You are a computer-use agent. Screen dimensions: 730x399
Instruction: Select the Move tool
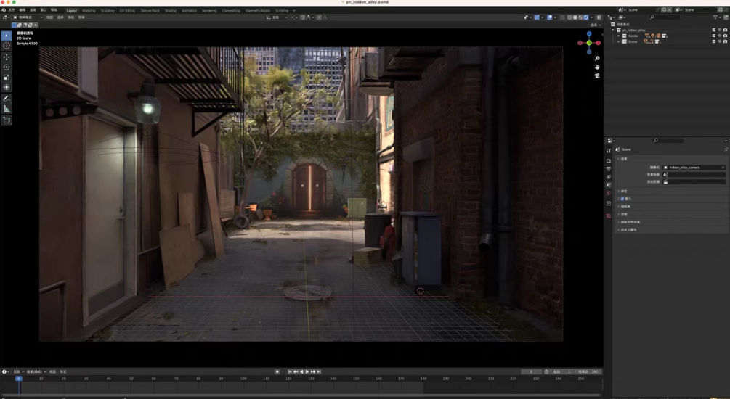tap(7, 57)
